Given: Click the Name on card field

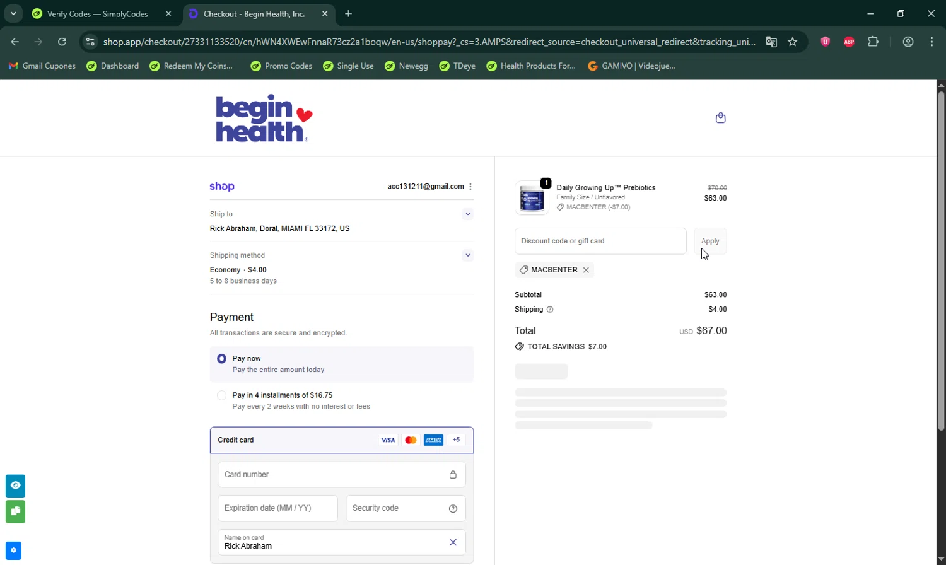Looking at the screenshot, I should 342,542.
